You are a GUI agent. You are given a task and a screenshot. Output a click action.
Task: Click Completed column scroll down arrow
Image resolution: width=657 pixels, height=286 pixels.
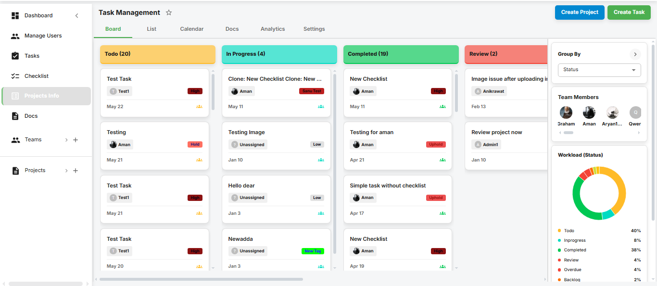[456, 268]
